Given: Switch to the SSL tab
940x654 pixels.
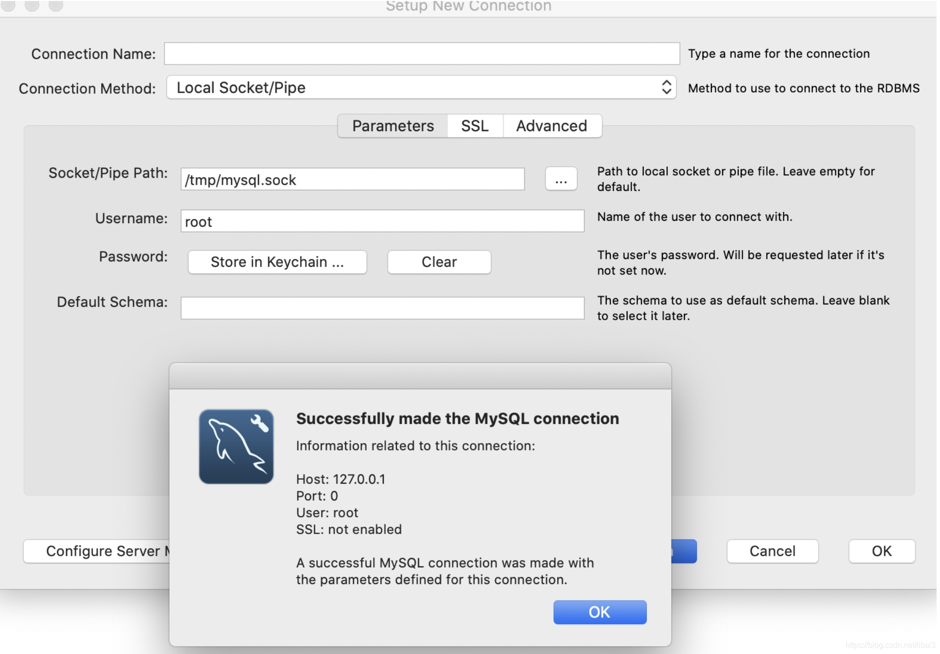Looking at the screenshot, I should 475,126.
